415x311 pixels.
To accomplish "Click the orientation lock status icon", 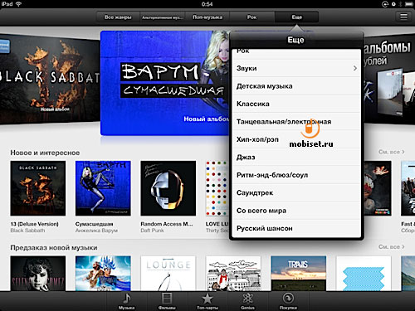I will click(x=385, y=4).
